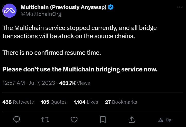Toggle the Bookmark icon in the action bar
The height and width of the screenshot is (127, 186).
(103, 120)
